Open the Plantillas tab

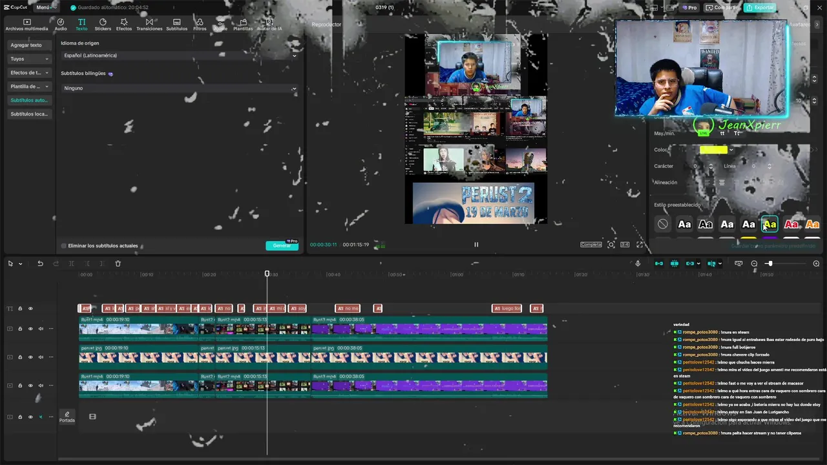(243, 25)
